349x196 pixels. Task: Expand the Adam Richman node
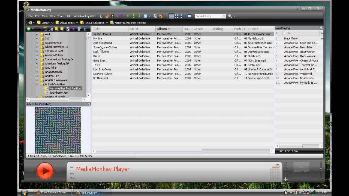[x=36, y=43]
